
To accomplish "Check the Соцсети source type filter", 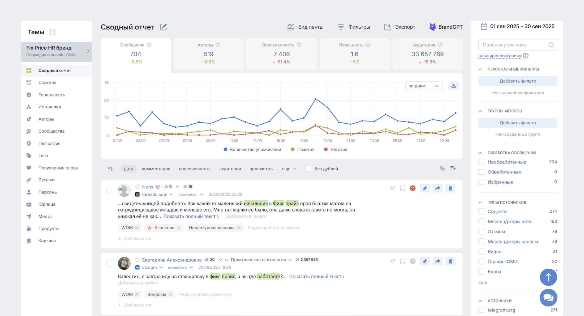I will pos(481,212).
